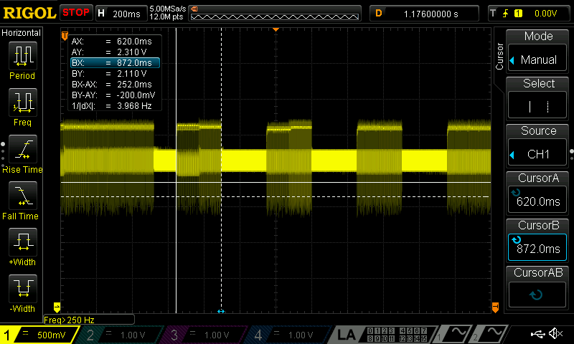Click the D 1.17600000 s delay readout
574x344 pixels.
coord(424,14)
